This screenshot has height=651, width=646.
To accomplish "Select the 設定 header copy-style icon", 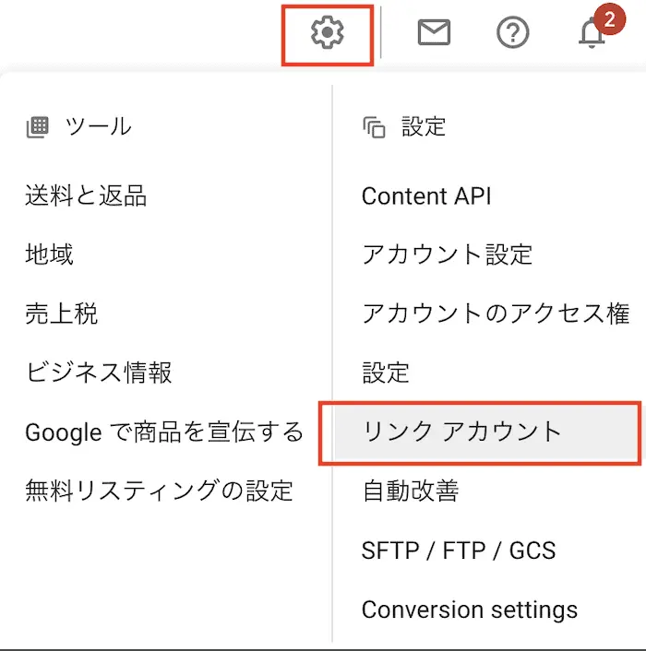I will 374,127.
